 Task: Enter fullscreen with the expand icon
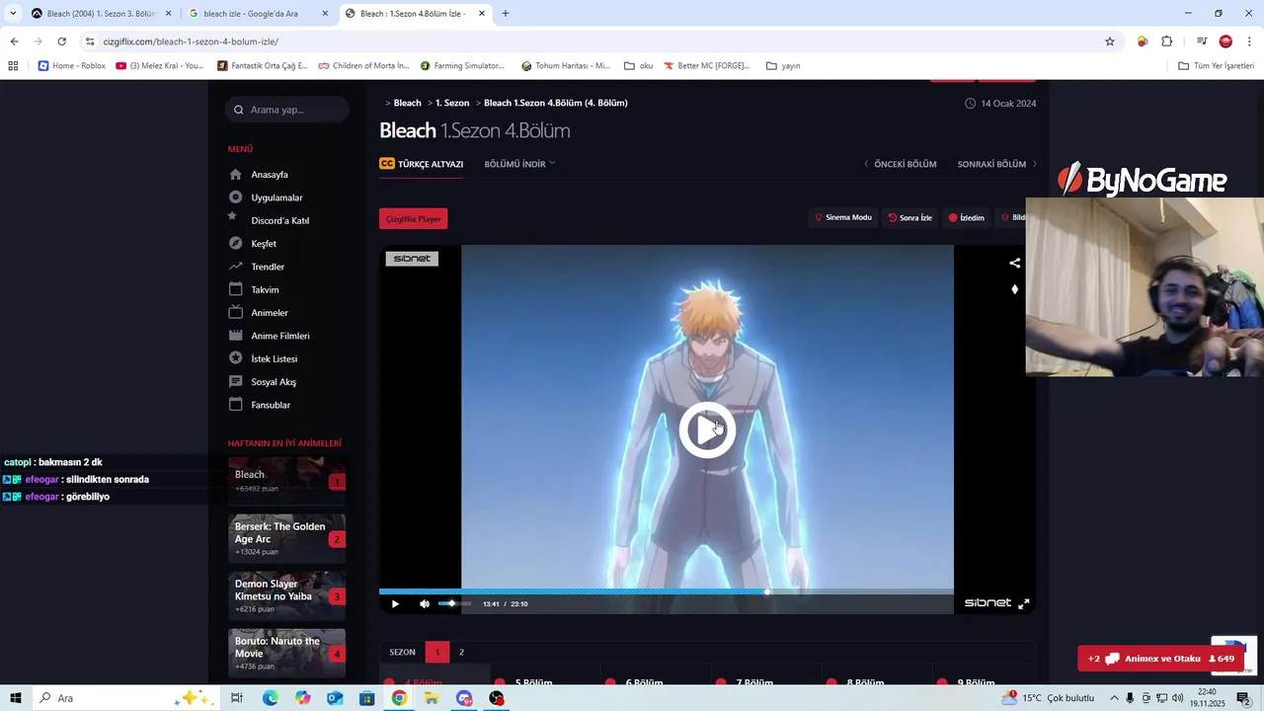(x=1024, y=603)
